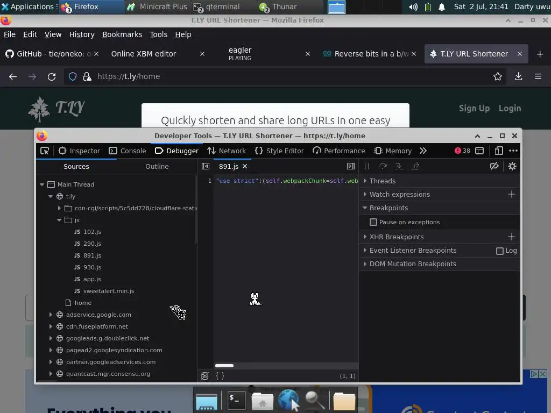Expand adservice.google.com node
The image size is (551, 413).
coord(51,315)
